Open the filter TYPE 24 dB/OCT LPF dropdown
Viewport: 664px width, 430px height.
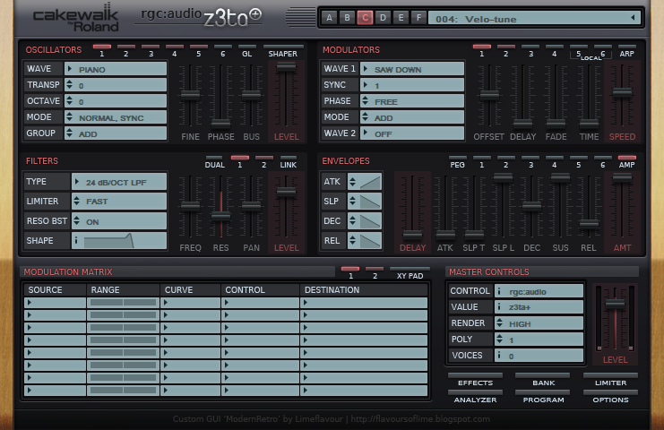click(119, 182)
